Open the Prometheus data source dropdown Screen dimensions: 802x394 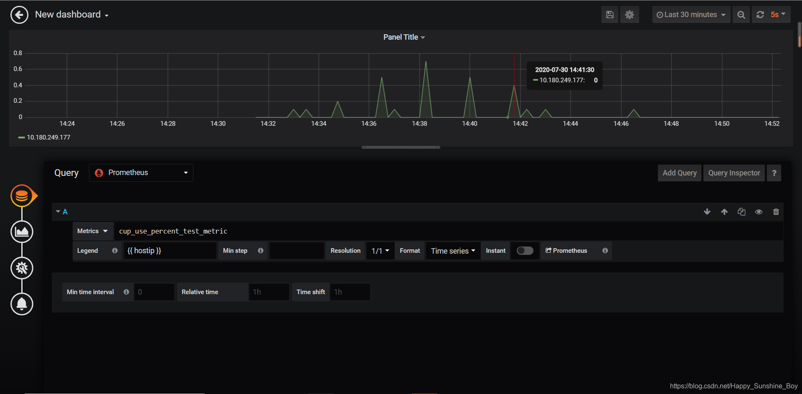point(141,173)
